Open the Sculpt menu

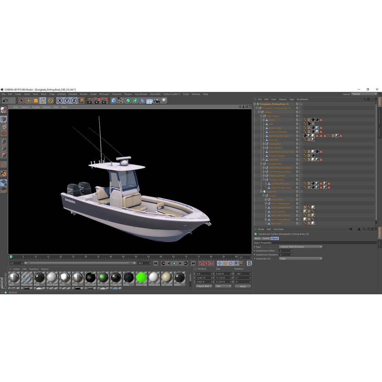[x=93, y=94]
